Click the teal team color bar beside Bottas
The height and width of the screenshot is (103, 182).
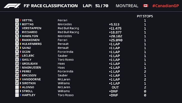point(20,24)
